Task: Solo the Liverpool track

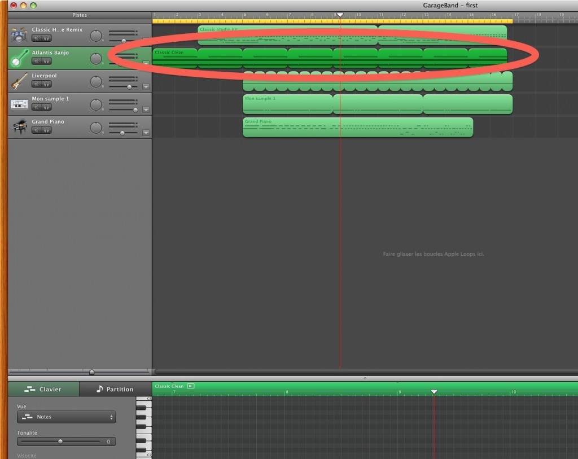Action: point(46,84)
